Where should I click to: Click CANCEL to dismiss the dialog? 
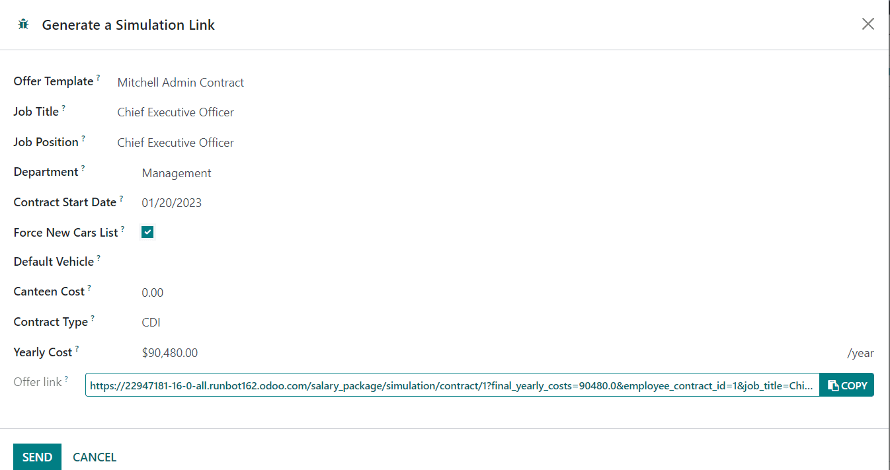(95, 457)
